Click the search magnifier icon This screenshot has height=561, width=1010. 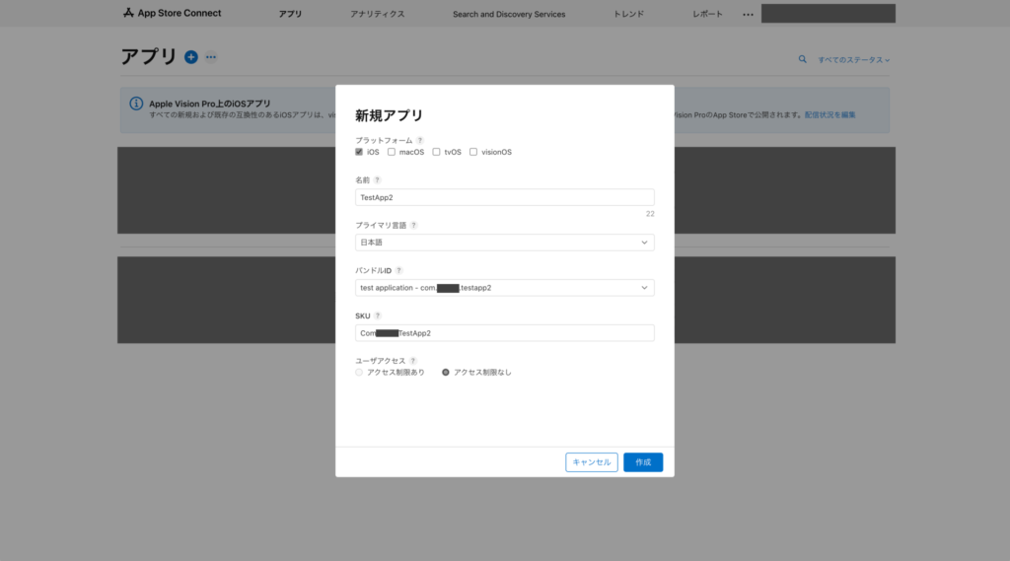click(803, 59)
